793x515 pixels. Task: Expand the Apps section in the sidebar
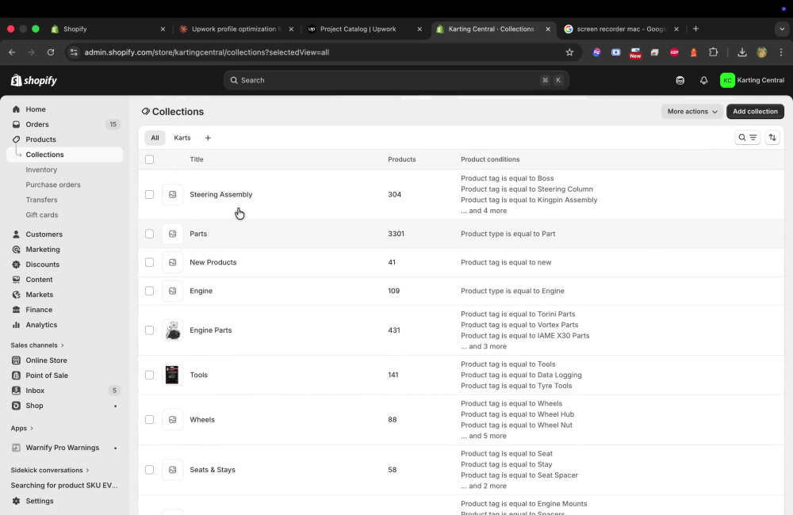[21, 428]
